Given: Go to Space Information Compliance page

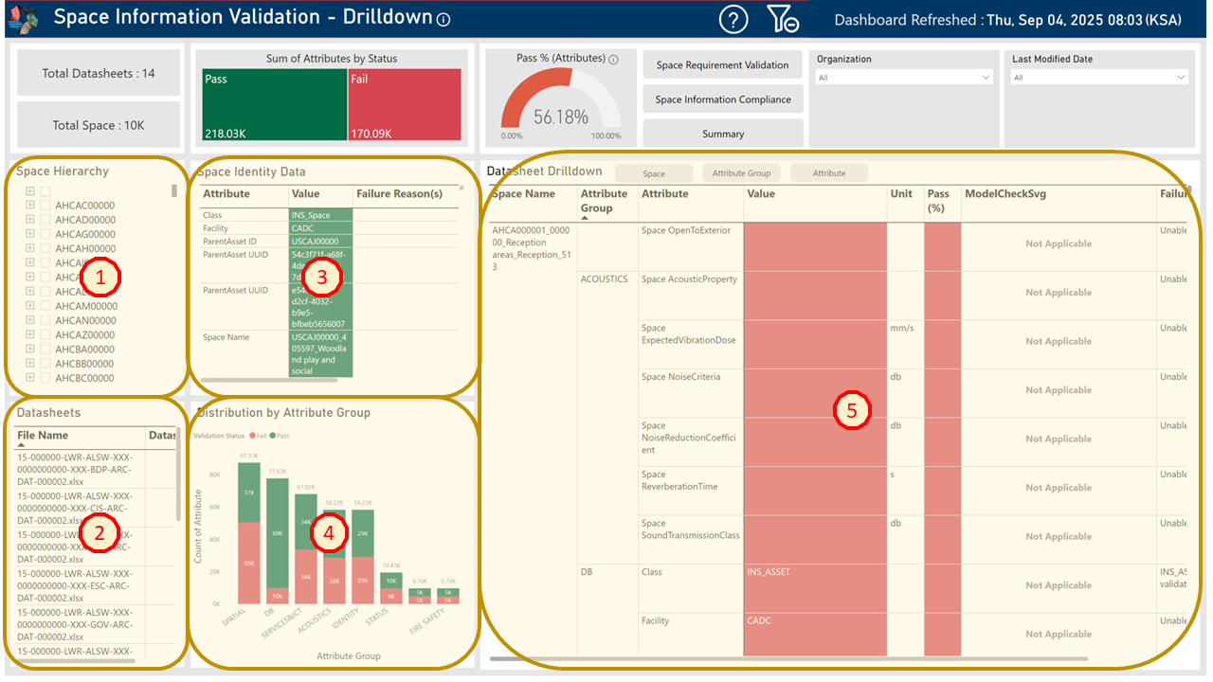Looking at the screenshot, I should click(722, 99).
